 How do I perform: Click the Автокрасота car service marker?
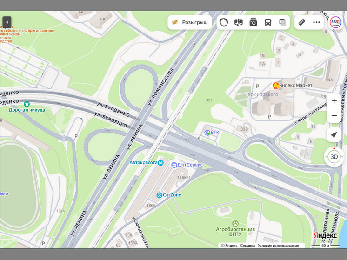point(160,163)
